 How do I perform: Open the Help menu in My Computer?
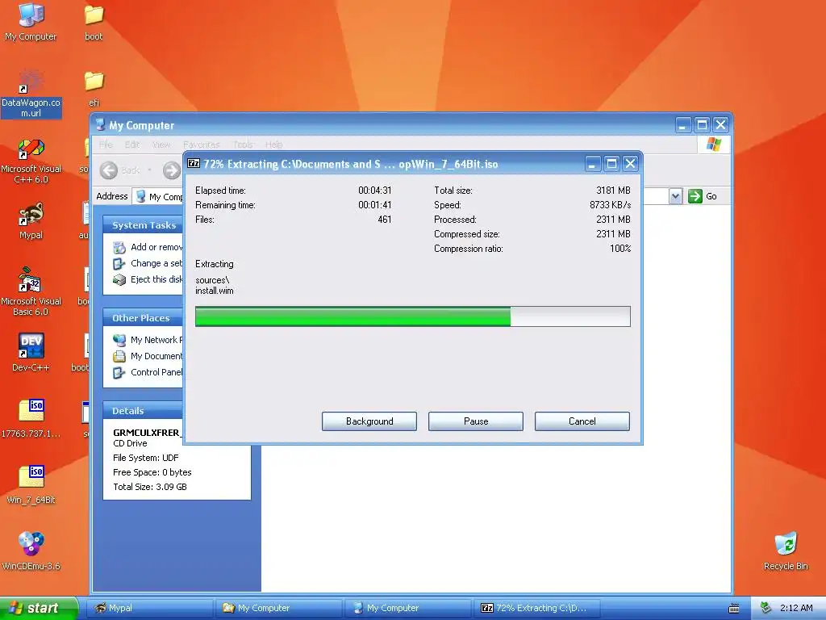(274, 145)
